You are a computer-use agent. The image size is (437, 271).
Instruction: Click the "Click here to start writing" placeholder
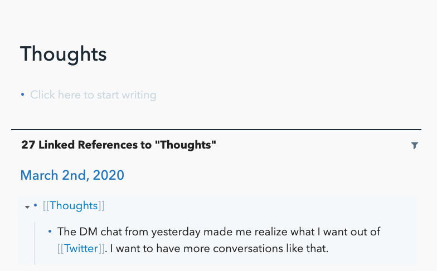[93, 95]
